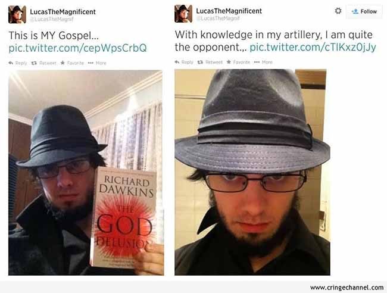Open the close-up gray fedora photo

point(252,172)
